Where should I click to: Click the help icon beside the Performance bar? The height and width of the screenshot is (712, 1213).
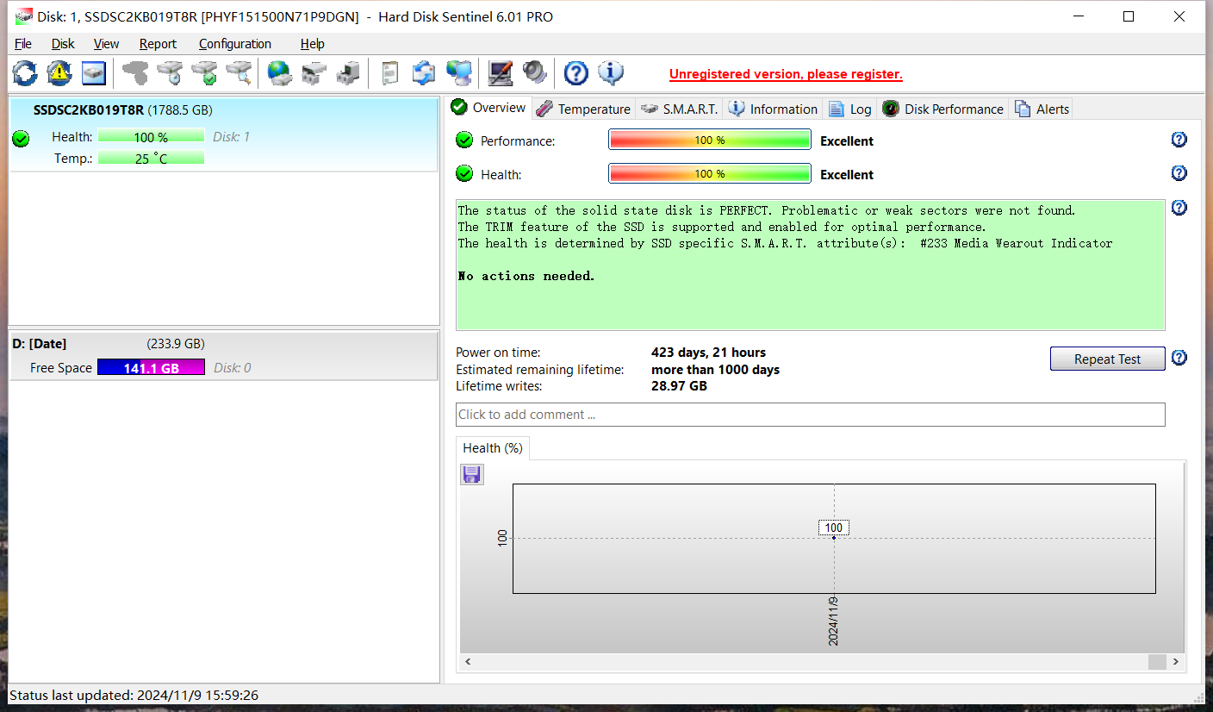tap(1179, 140)
